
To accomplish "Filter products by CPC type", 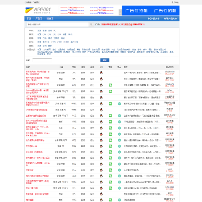I will [x=54, y=34].
